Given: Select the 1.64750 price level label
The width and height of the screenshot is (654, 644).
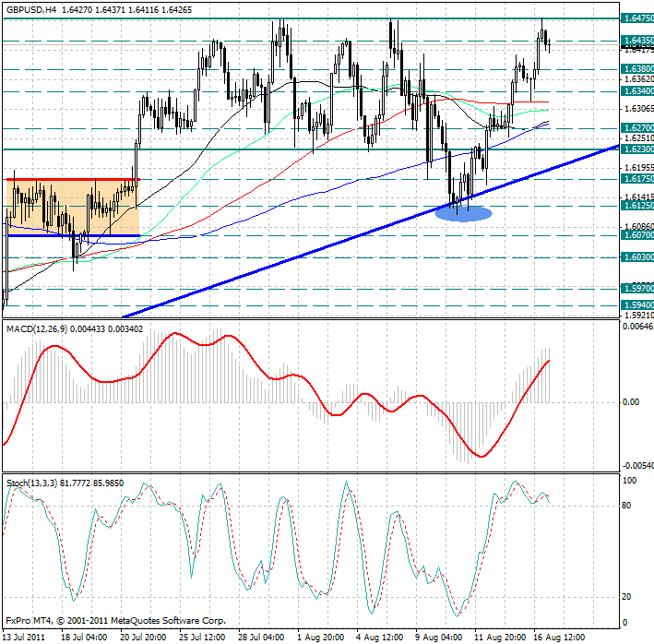Looking at the screenshot, I should pyautogui.click(x=636, y=18).
